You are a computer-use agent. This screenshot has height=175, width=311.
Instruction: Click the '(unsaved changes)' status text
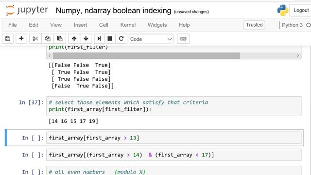(x=191, y=12)
